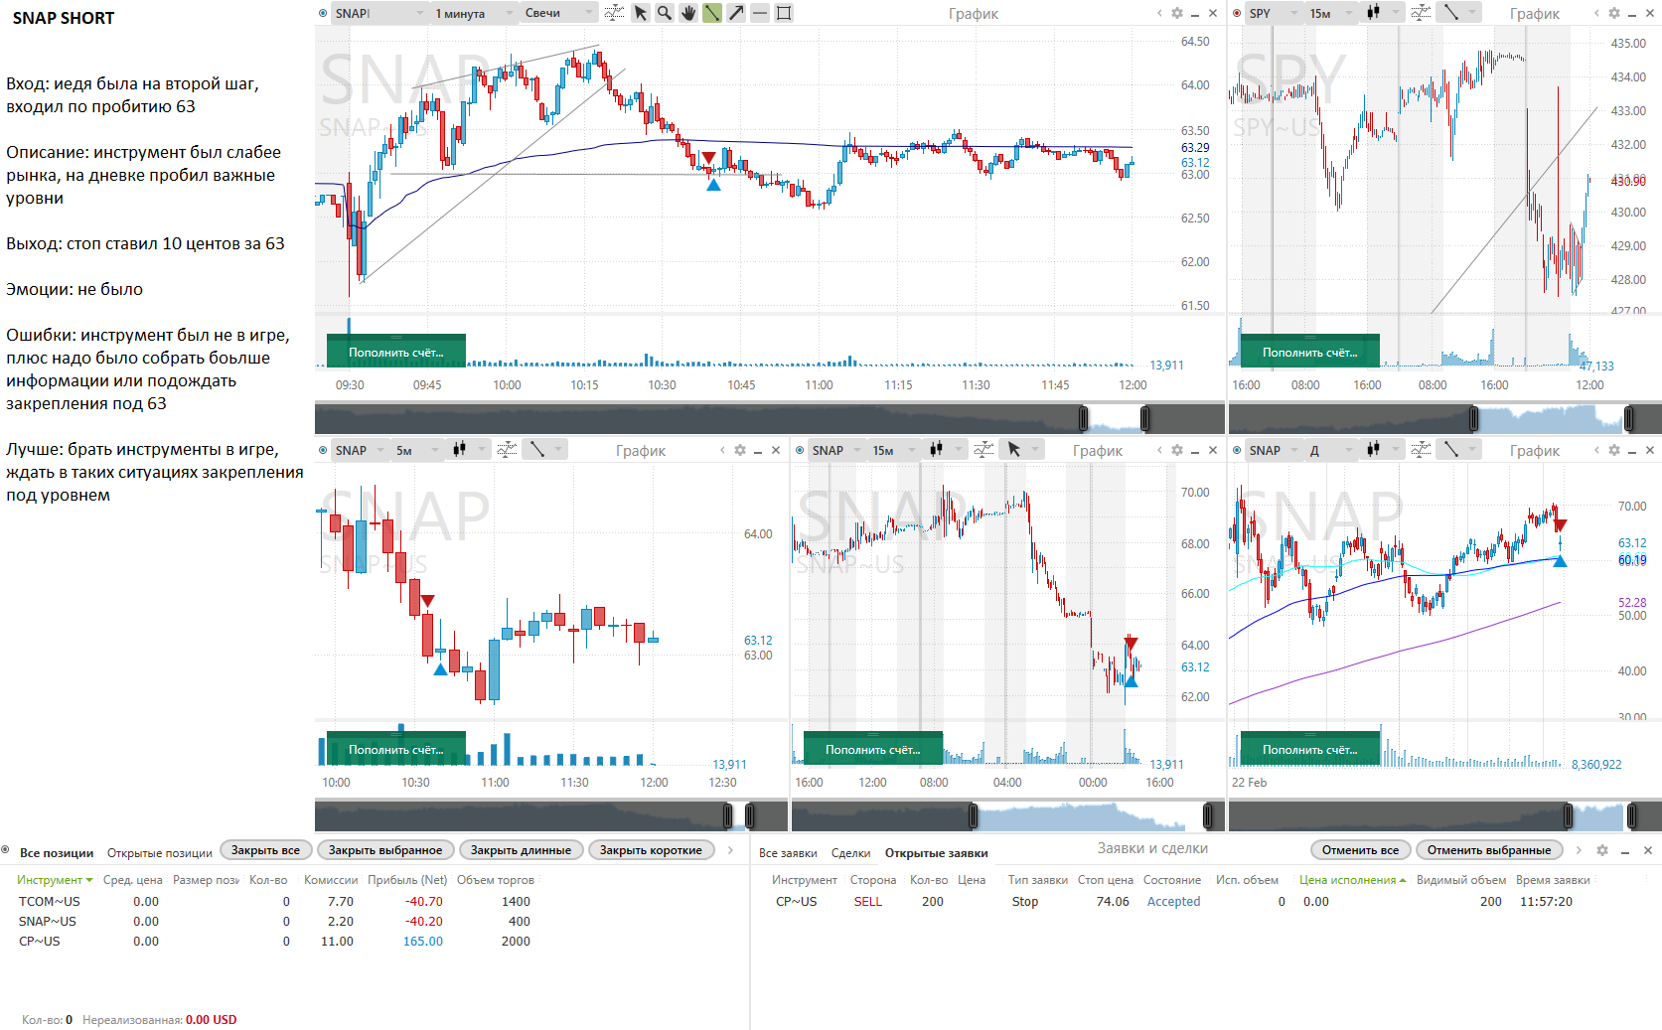Viewport: 1662px width, 1030px height.
Task: Select the cursor pointer tool in SNAP 1-minute chart
Action: pyautogui.click(x=640, y=13)
